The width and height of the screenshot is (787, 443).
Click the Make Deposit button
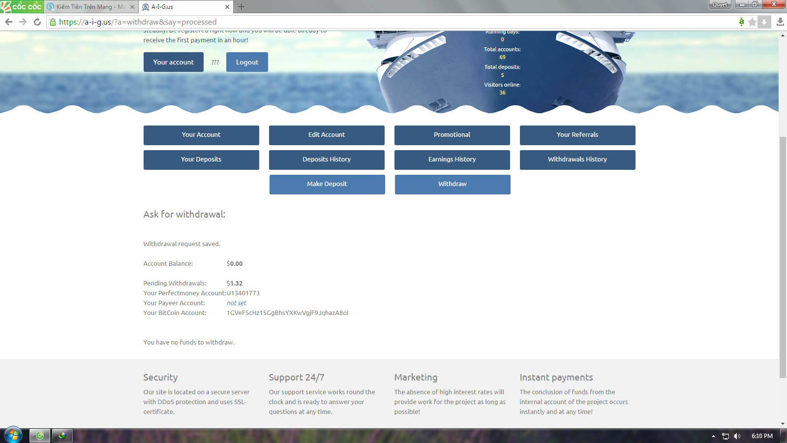[327, 184]
